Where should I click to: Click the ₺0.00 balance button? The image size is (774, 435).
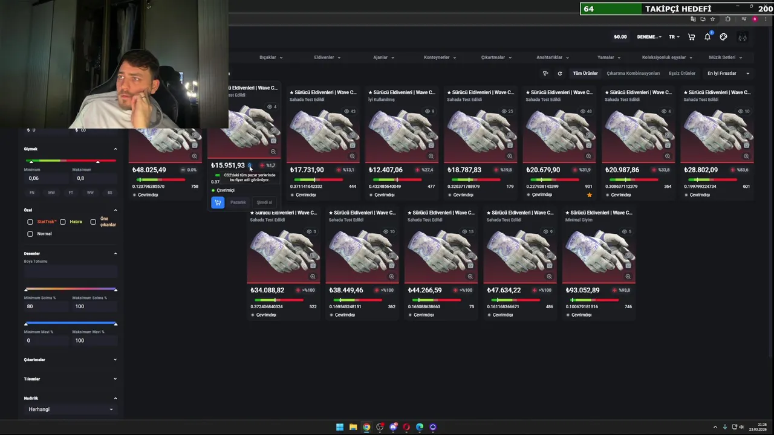[x=620, y=37]
